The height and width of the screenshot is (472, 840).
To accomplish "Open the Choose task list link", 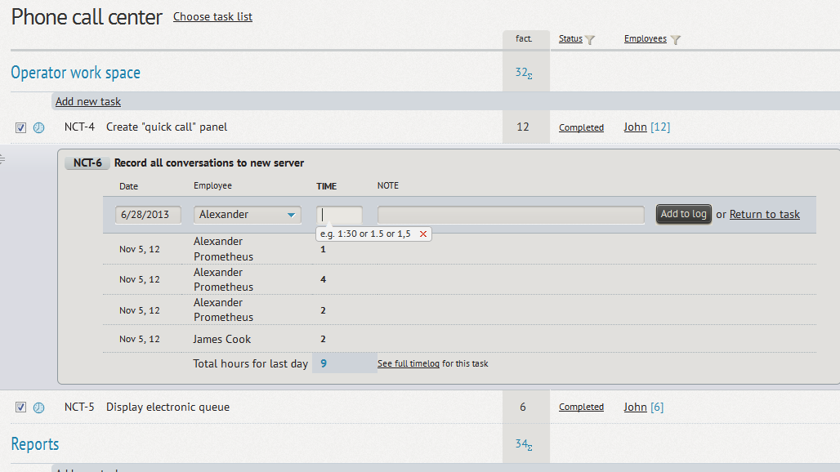I will pos(212,16).
